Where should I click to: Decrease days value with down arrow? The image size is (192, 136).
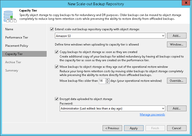click(107, 82)
